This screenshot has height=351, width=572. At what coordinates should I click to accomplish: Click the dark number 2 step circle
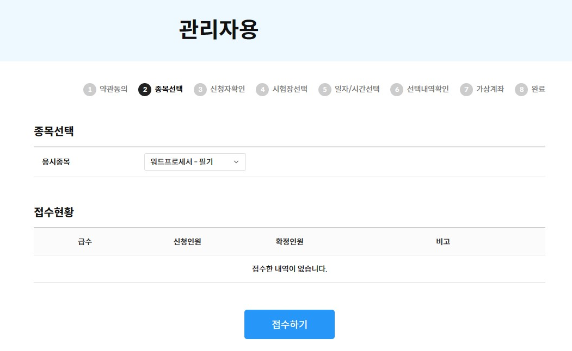pyautogui.click(x=145, y=90)
